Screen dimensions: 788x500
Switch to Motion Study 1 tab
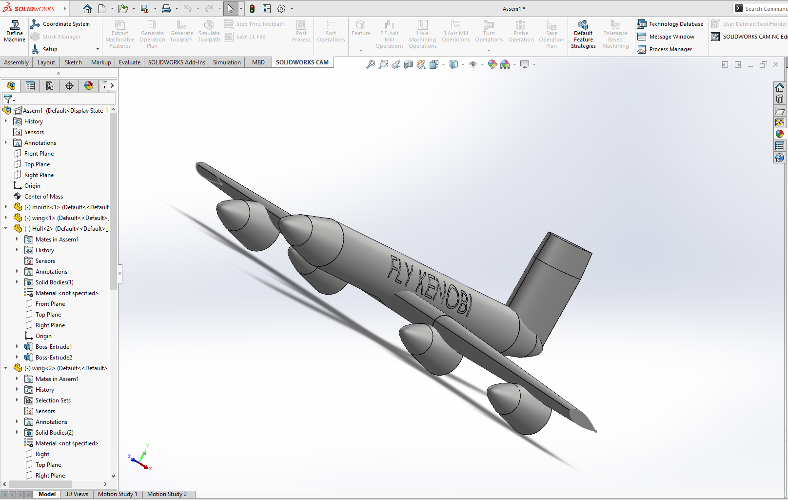point(118,494)
